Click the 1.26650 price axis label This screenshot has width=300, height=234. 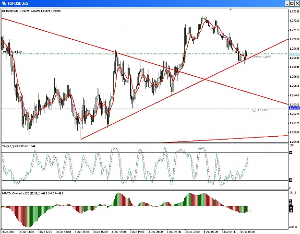click(x=294, y=77)
